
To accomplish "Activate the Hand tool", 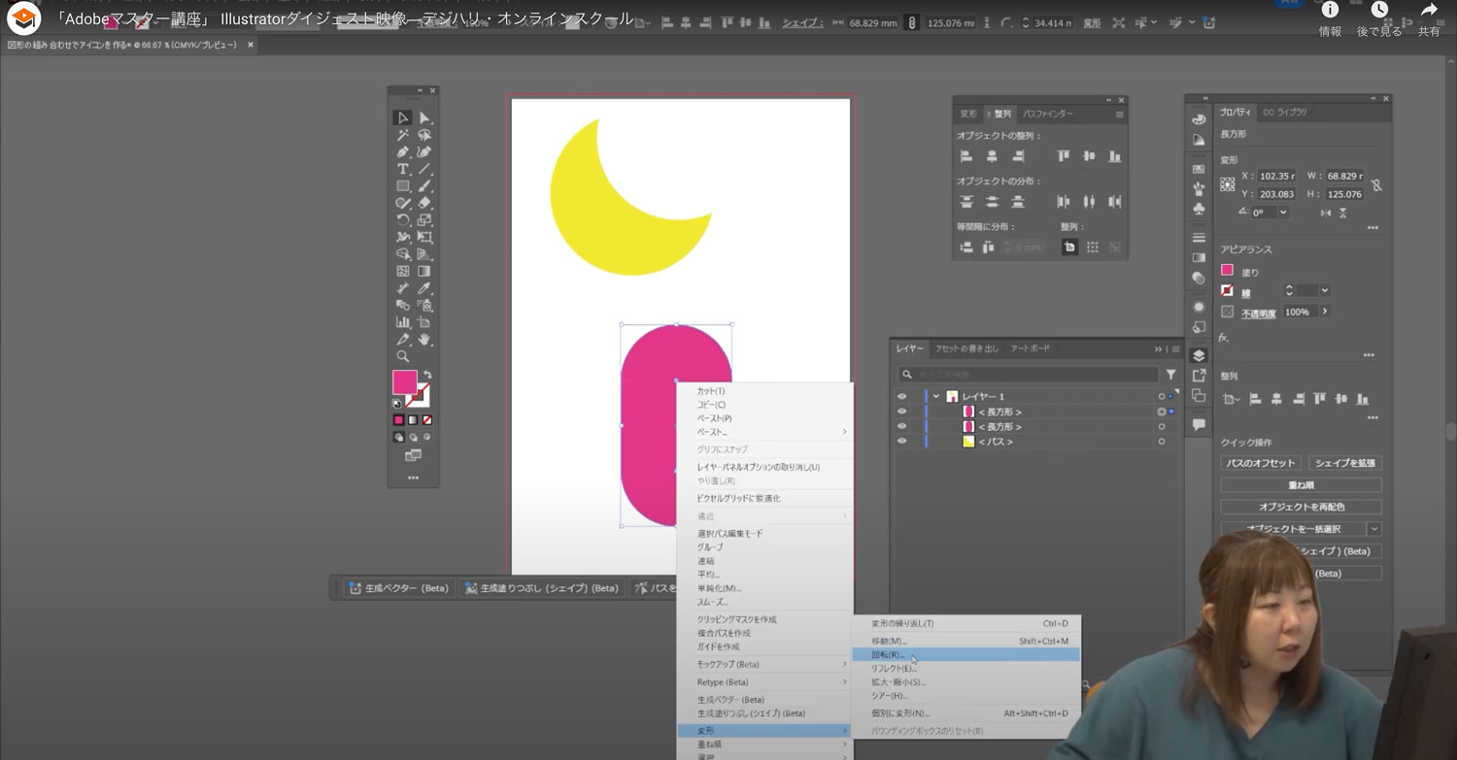I will pos(424,339).
